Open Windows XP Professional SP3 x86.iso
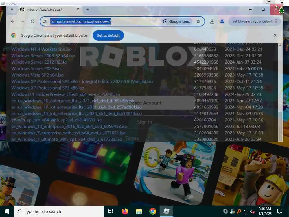 tap(48, 88)
